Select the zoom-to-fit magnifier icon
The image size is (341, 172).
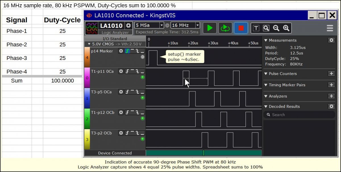tap(266, 28)
